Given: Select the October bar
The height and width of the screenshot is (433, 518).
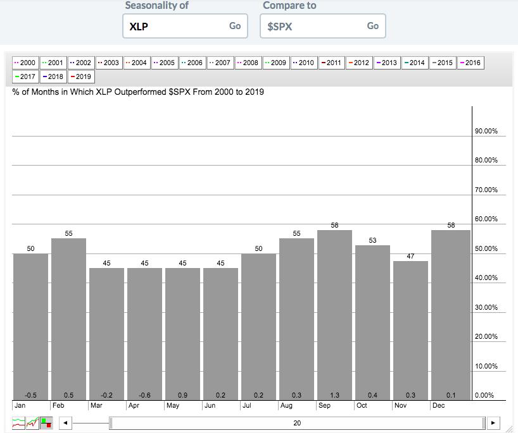Looking at the screenshot, I should 372,323.
